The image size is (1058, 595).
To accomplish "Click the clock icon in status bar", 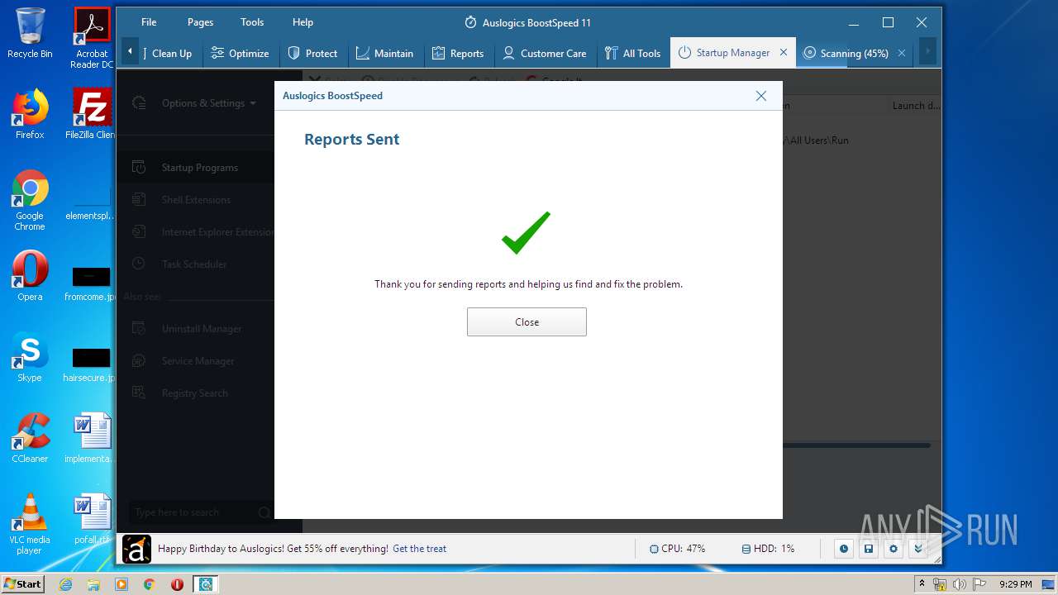I will (843, 549).
